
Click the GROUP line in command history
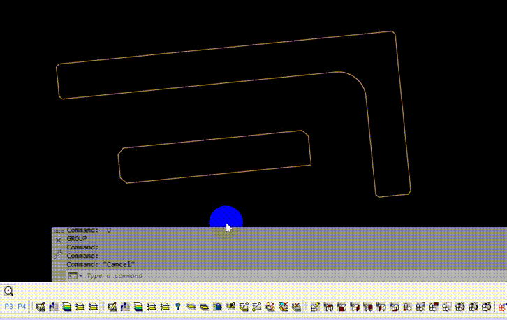coord(77,239)
